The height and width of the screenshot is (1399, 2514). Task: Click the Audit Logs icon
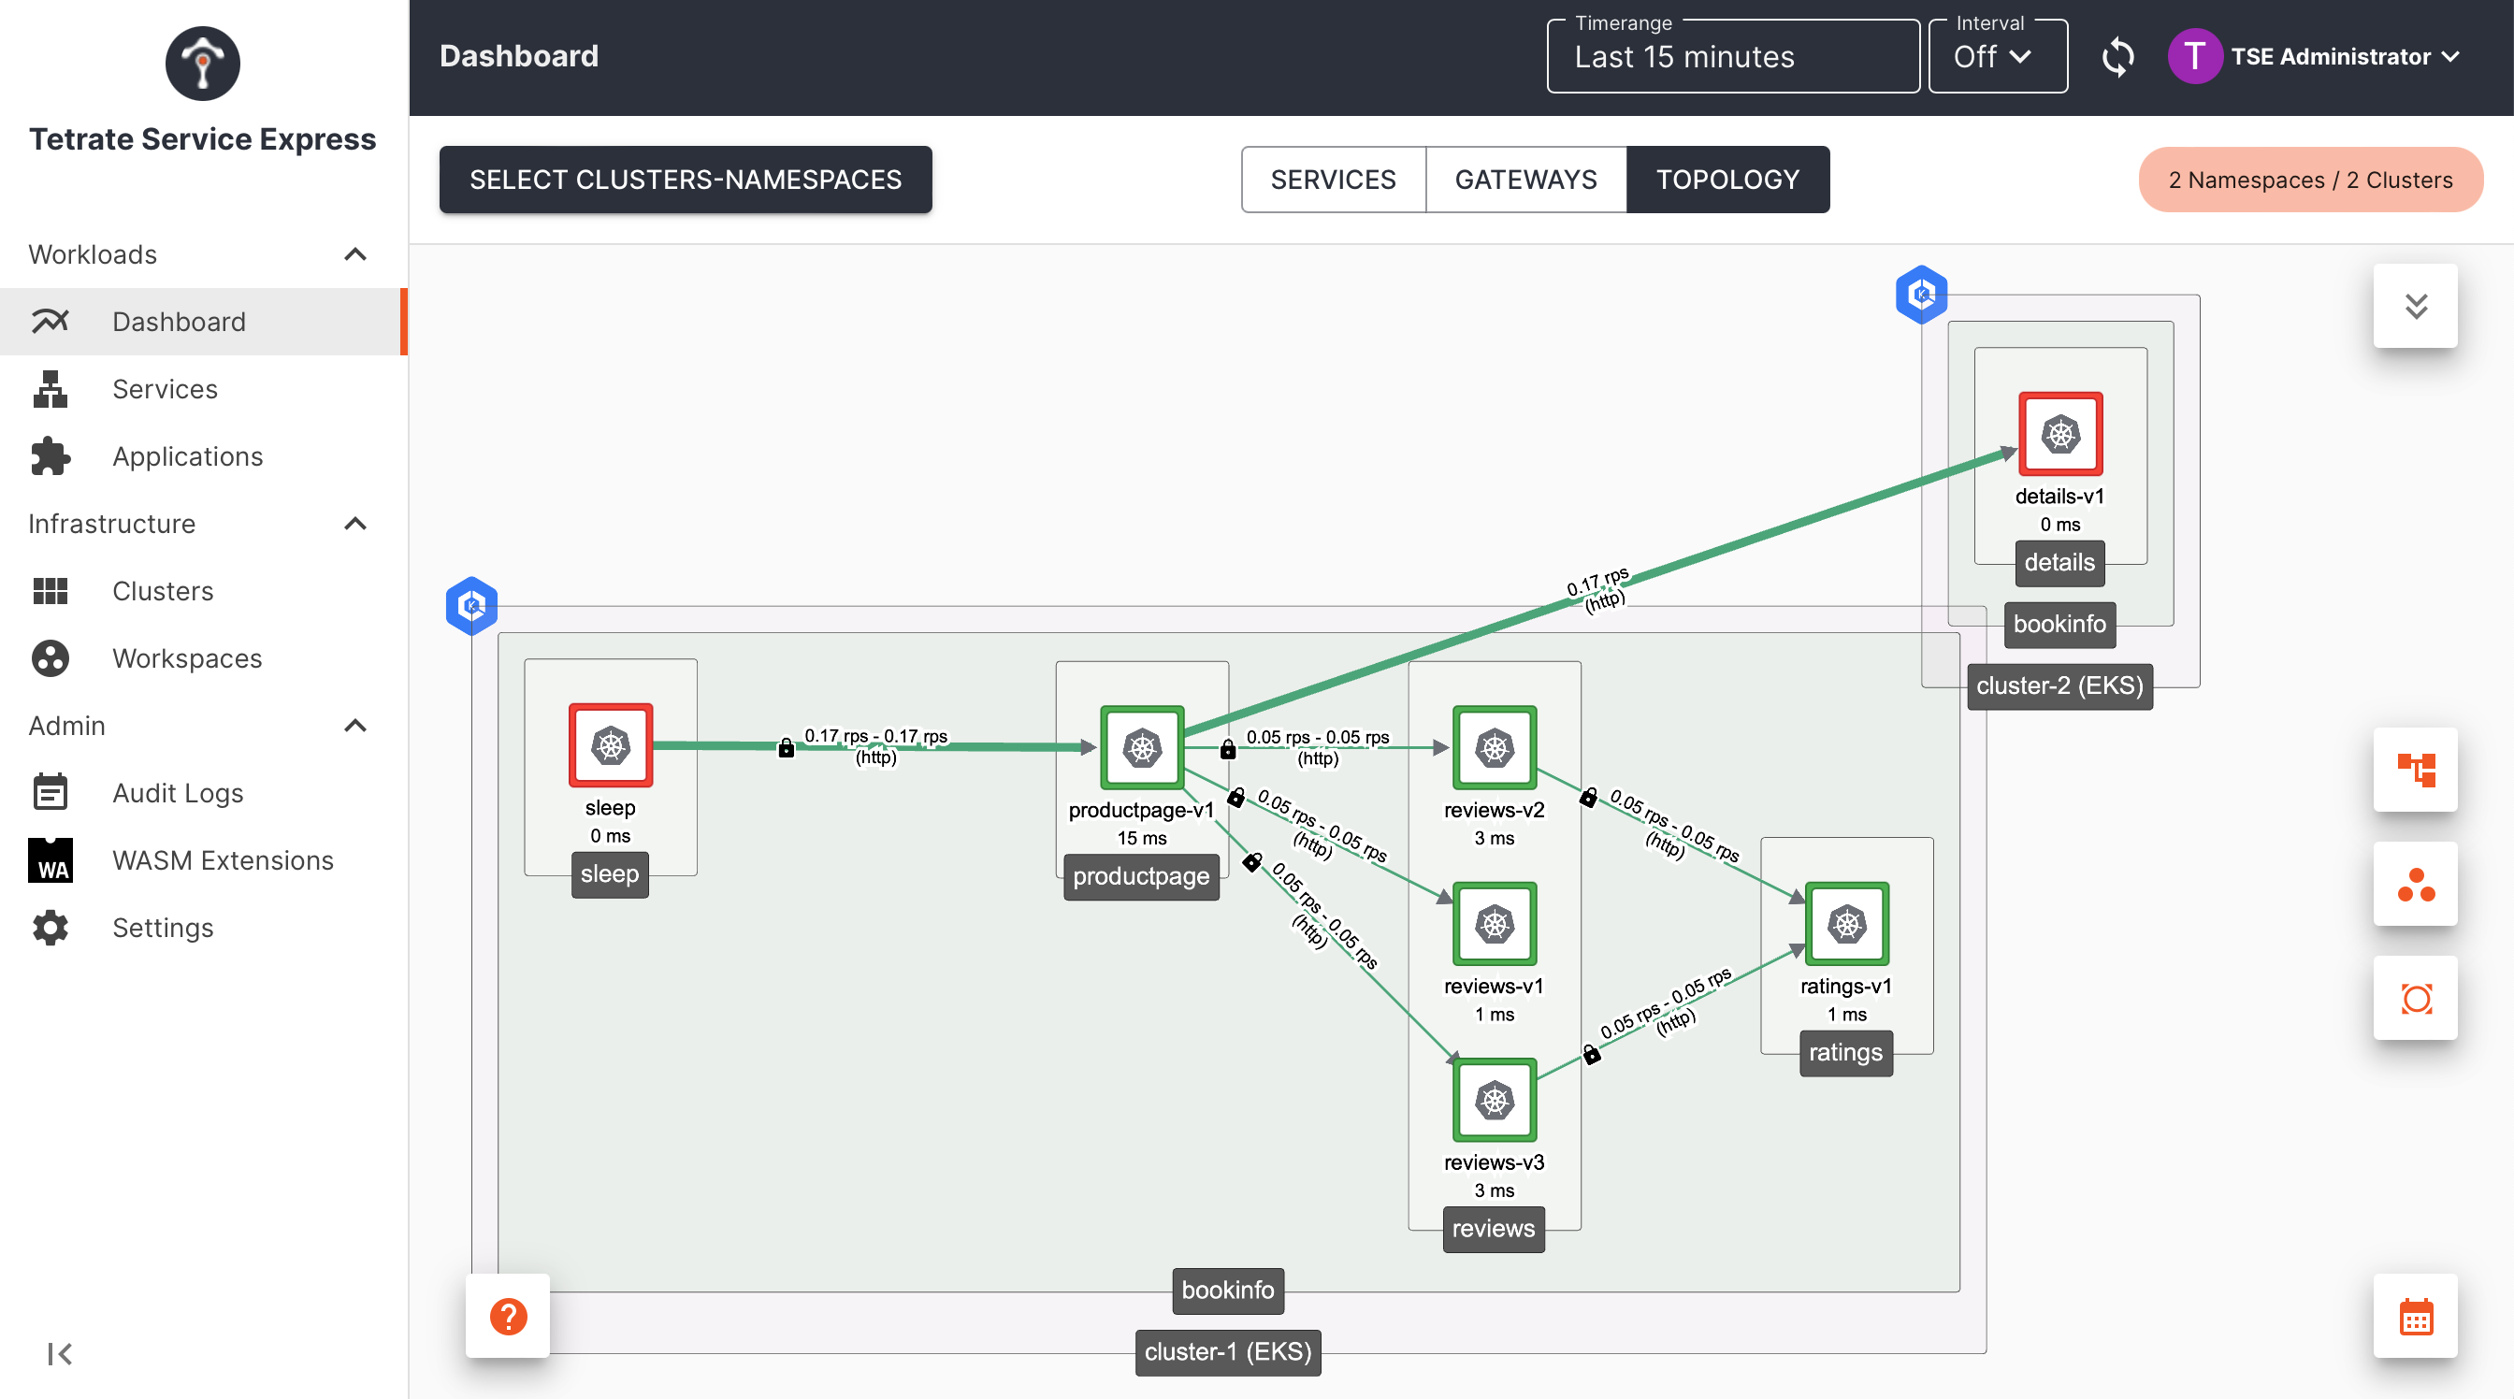[51, 792]
